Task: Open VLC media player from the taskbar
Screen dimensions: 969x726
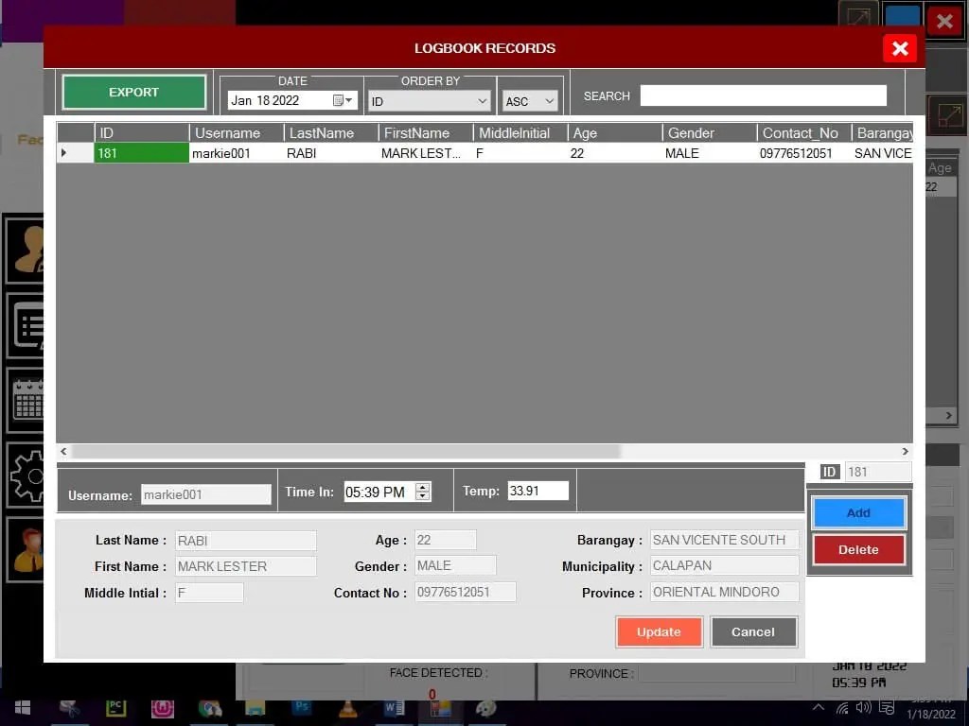Action: click(x=348, y=708)
